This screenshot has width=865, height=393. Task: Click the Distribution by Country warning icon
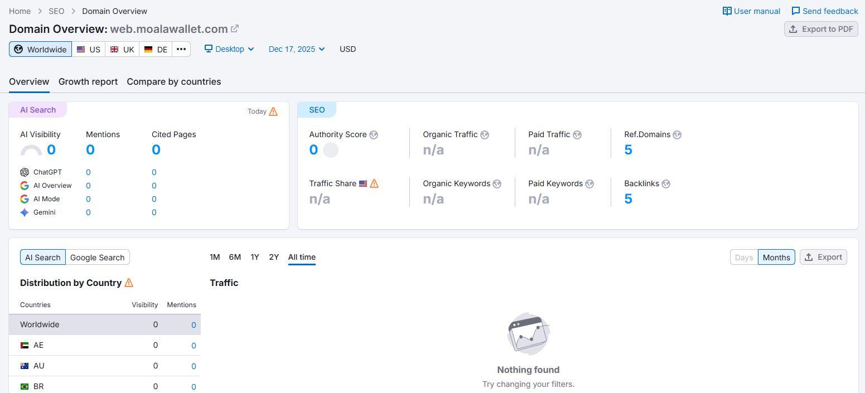(x=129, y=283)
